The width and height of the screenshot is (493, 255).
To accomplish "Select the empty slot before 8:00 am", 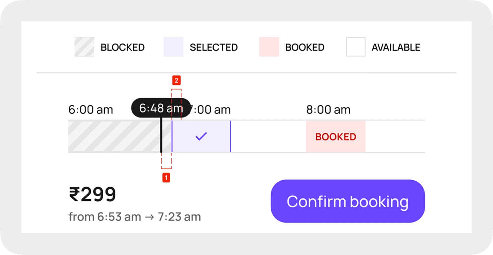I will coord(268,136).
